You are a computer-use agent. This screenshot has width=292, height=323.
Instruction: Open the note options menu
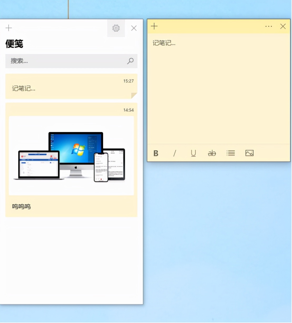click(269, 26)
